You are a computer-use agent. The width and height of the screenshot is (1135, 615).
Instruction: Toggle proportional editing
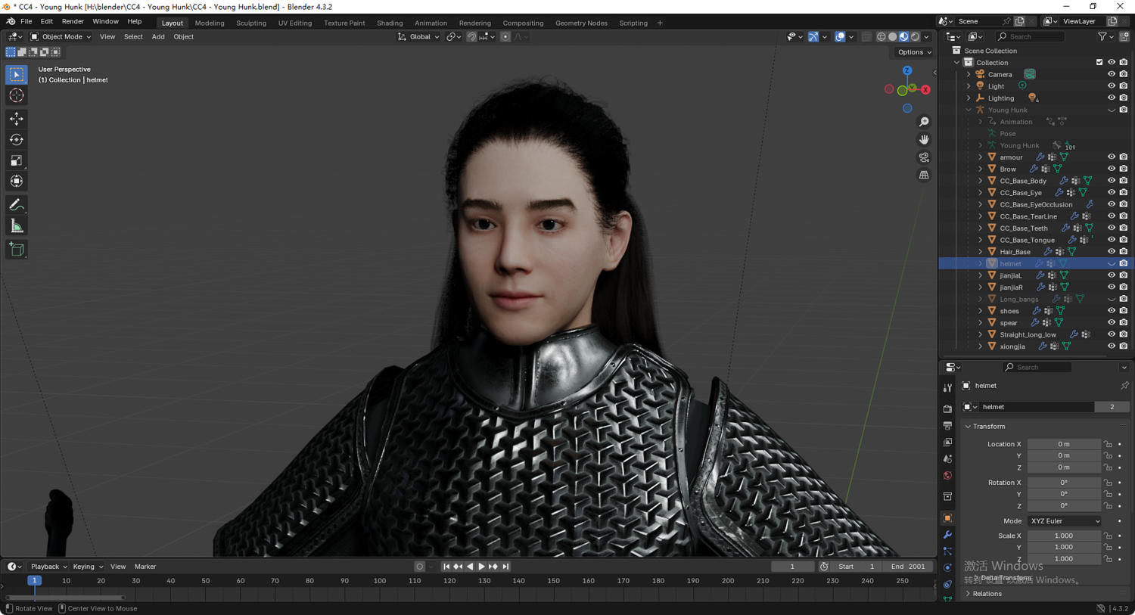click(505, 36)
